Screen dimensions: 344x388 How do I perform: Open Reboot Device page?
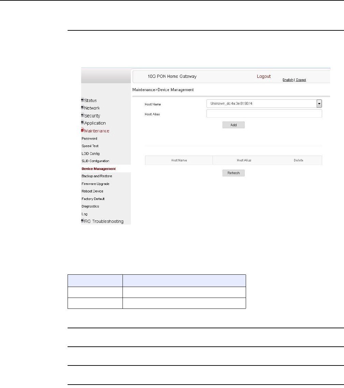[92, 191]
